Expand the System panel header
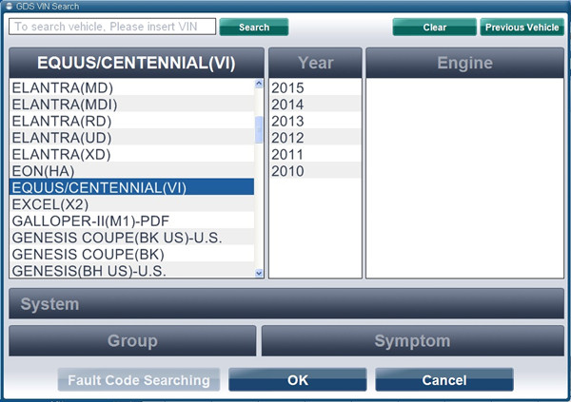The width and height of the screenshot is (571, 402). 286,304
